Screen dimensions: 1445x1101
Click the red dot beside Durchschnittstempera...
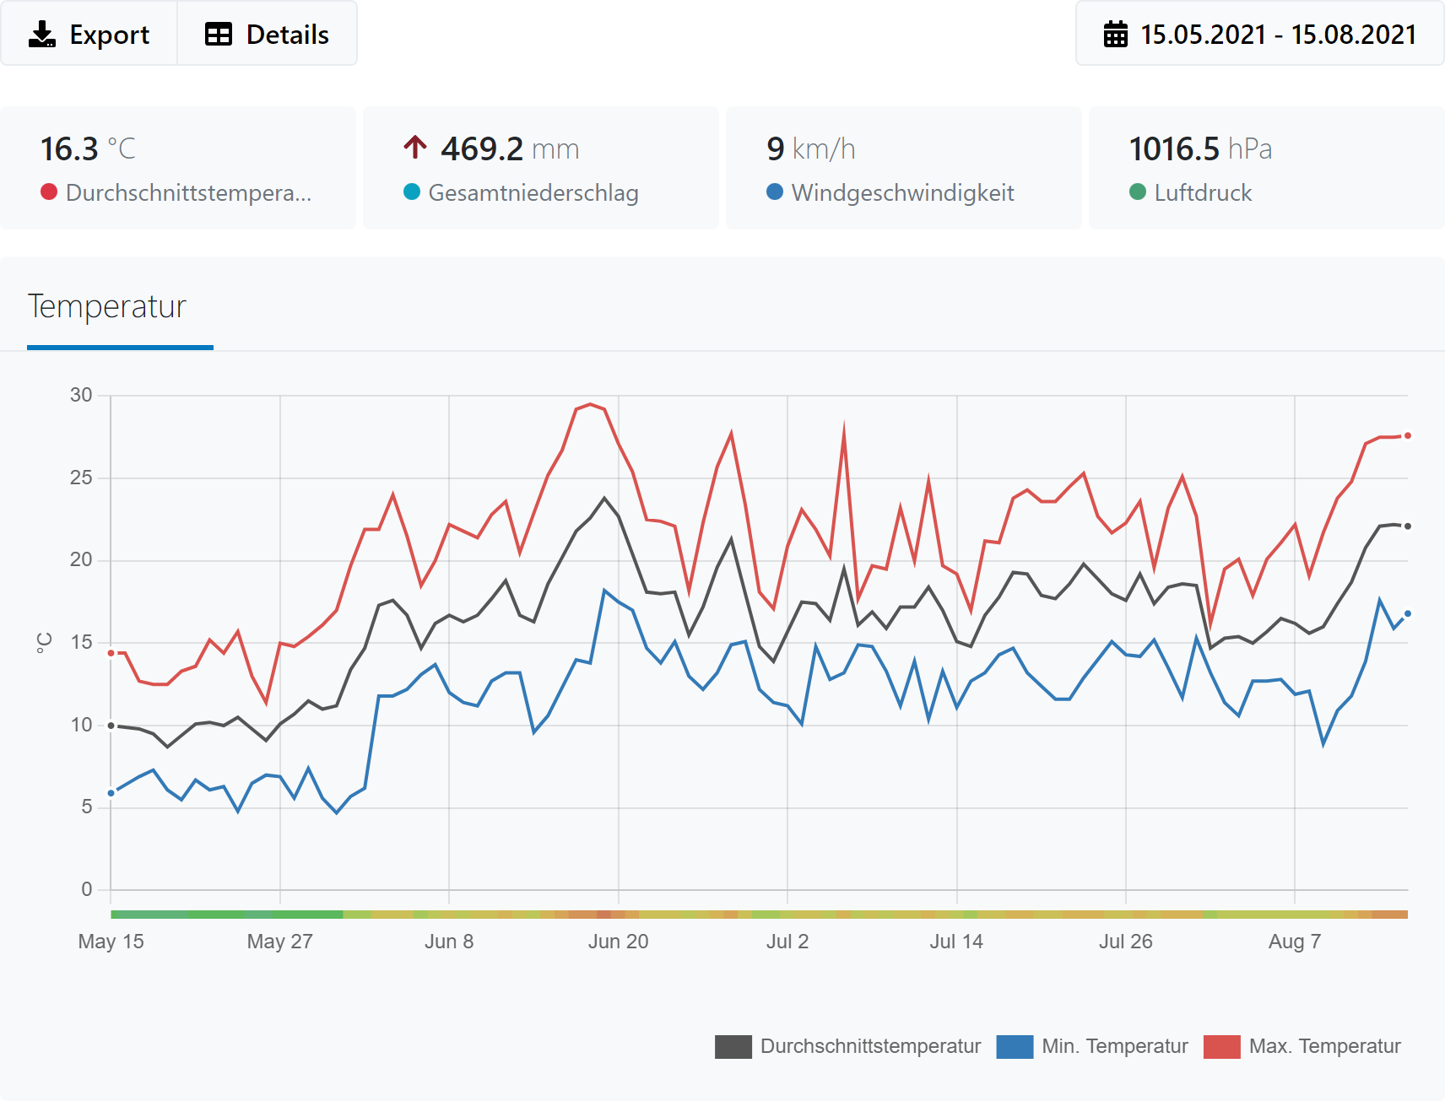coord(49,192)
